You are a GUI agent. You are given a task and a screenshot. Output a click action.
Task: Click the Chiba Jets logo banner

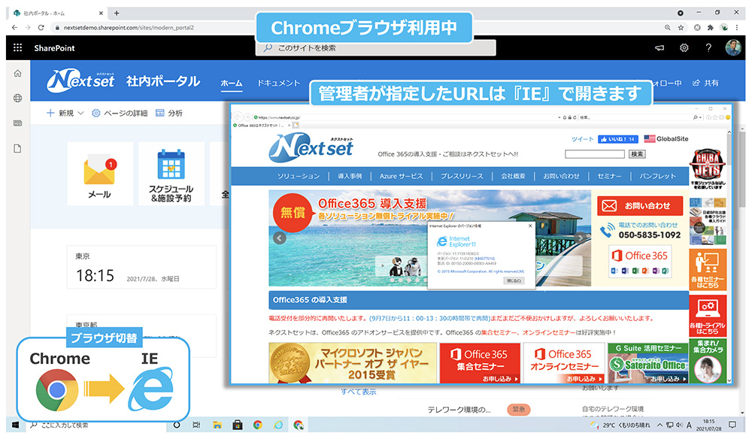click(708, 168)
